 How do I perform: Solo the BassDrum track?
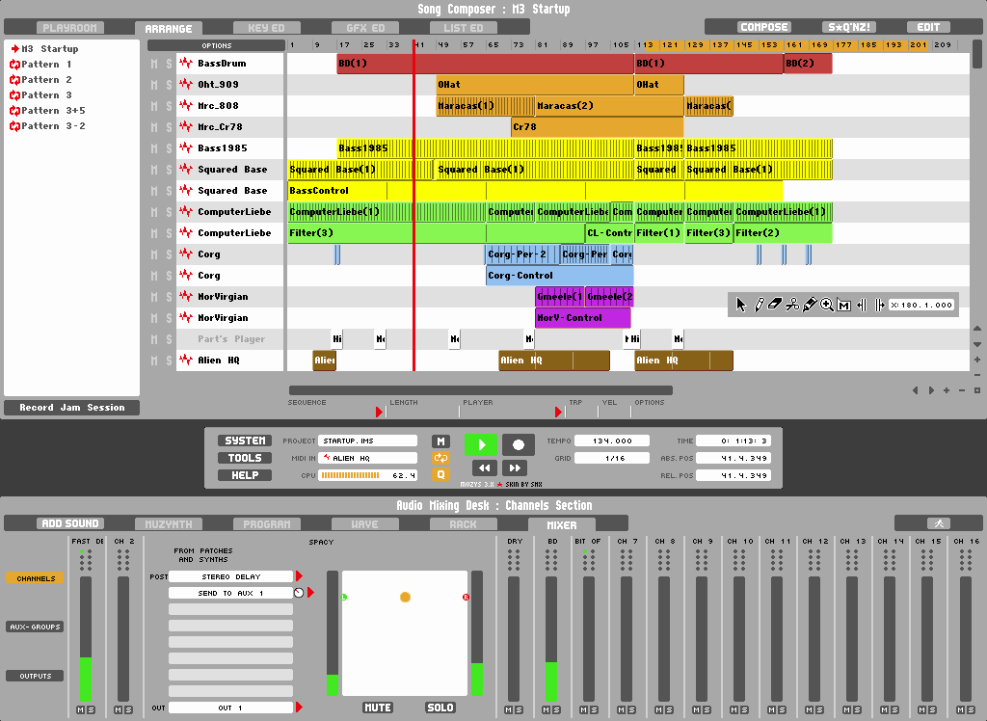[x=169, y=64]
